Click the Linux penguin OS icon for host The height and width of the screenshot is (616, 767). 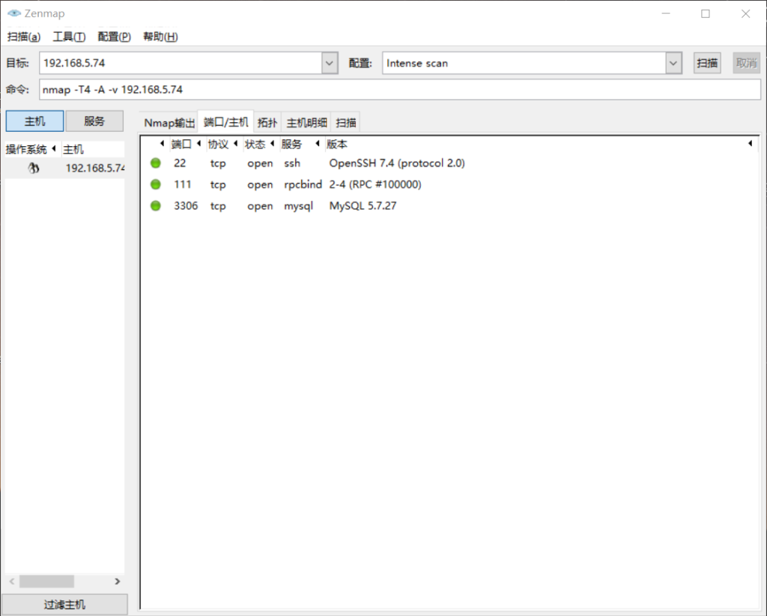pyautogui.click(x=34, y=169)
